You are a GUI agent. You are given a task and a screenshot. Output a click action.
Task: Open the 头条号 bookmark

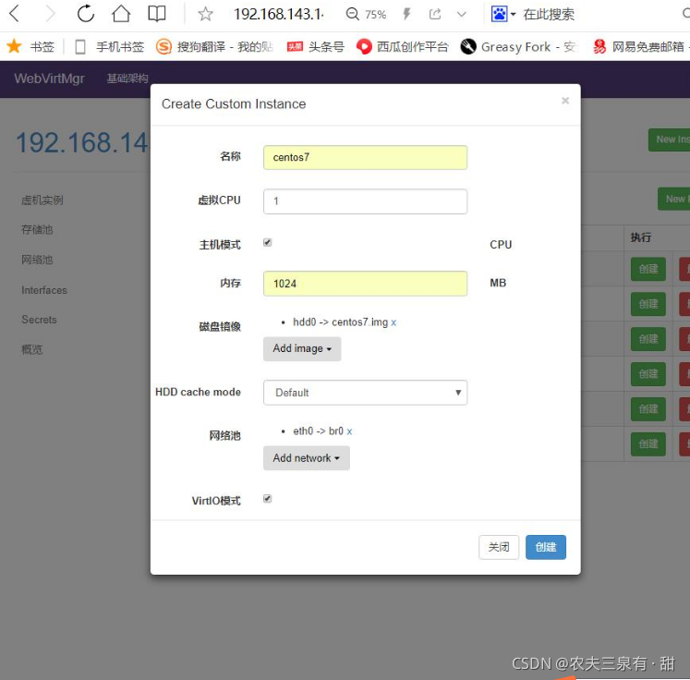[315, 46]
